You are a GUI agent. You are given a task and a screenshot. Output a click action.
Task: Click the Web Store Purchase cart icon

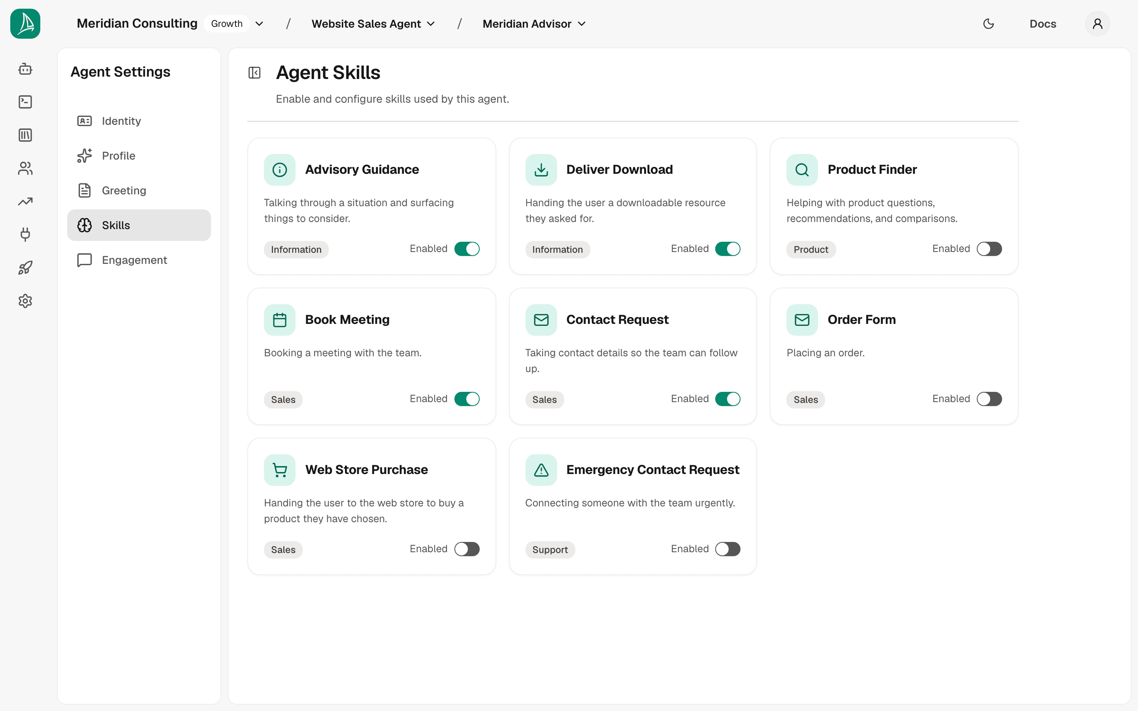coord(280,470)
